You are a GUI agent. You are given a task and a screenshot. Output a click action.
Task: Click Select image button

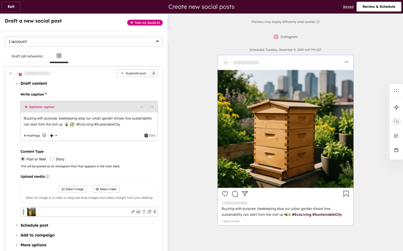[73, 189]
